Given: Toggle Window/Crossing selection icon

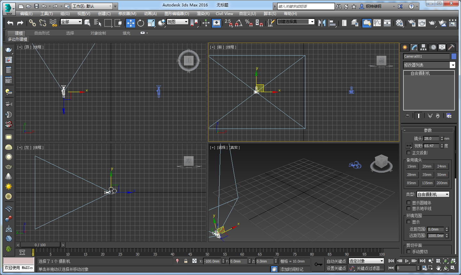Looking at the screenshot, I should [x=118, y=23].
